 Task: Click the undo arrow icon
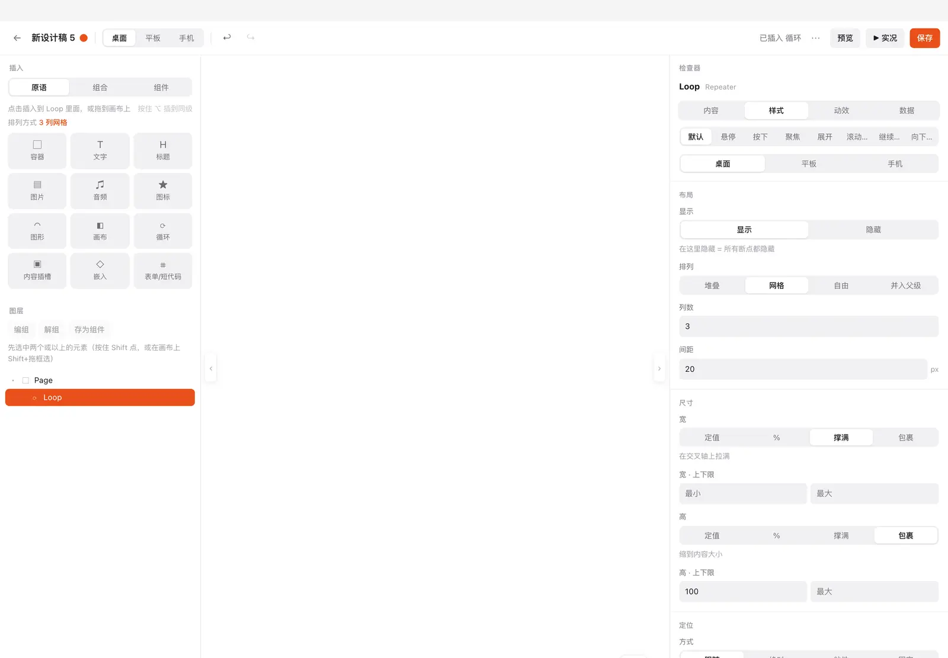227,37
